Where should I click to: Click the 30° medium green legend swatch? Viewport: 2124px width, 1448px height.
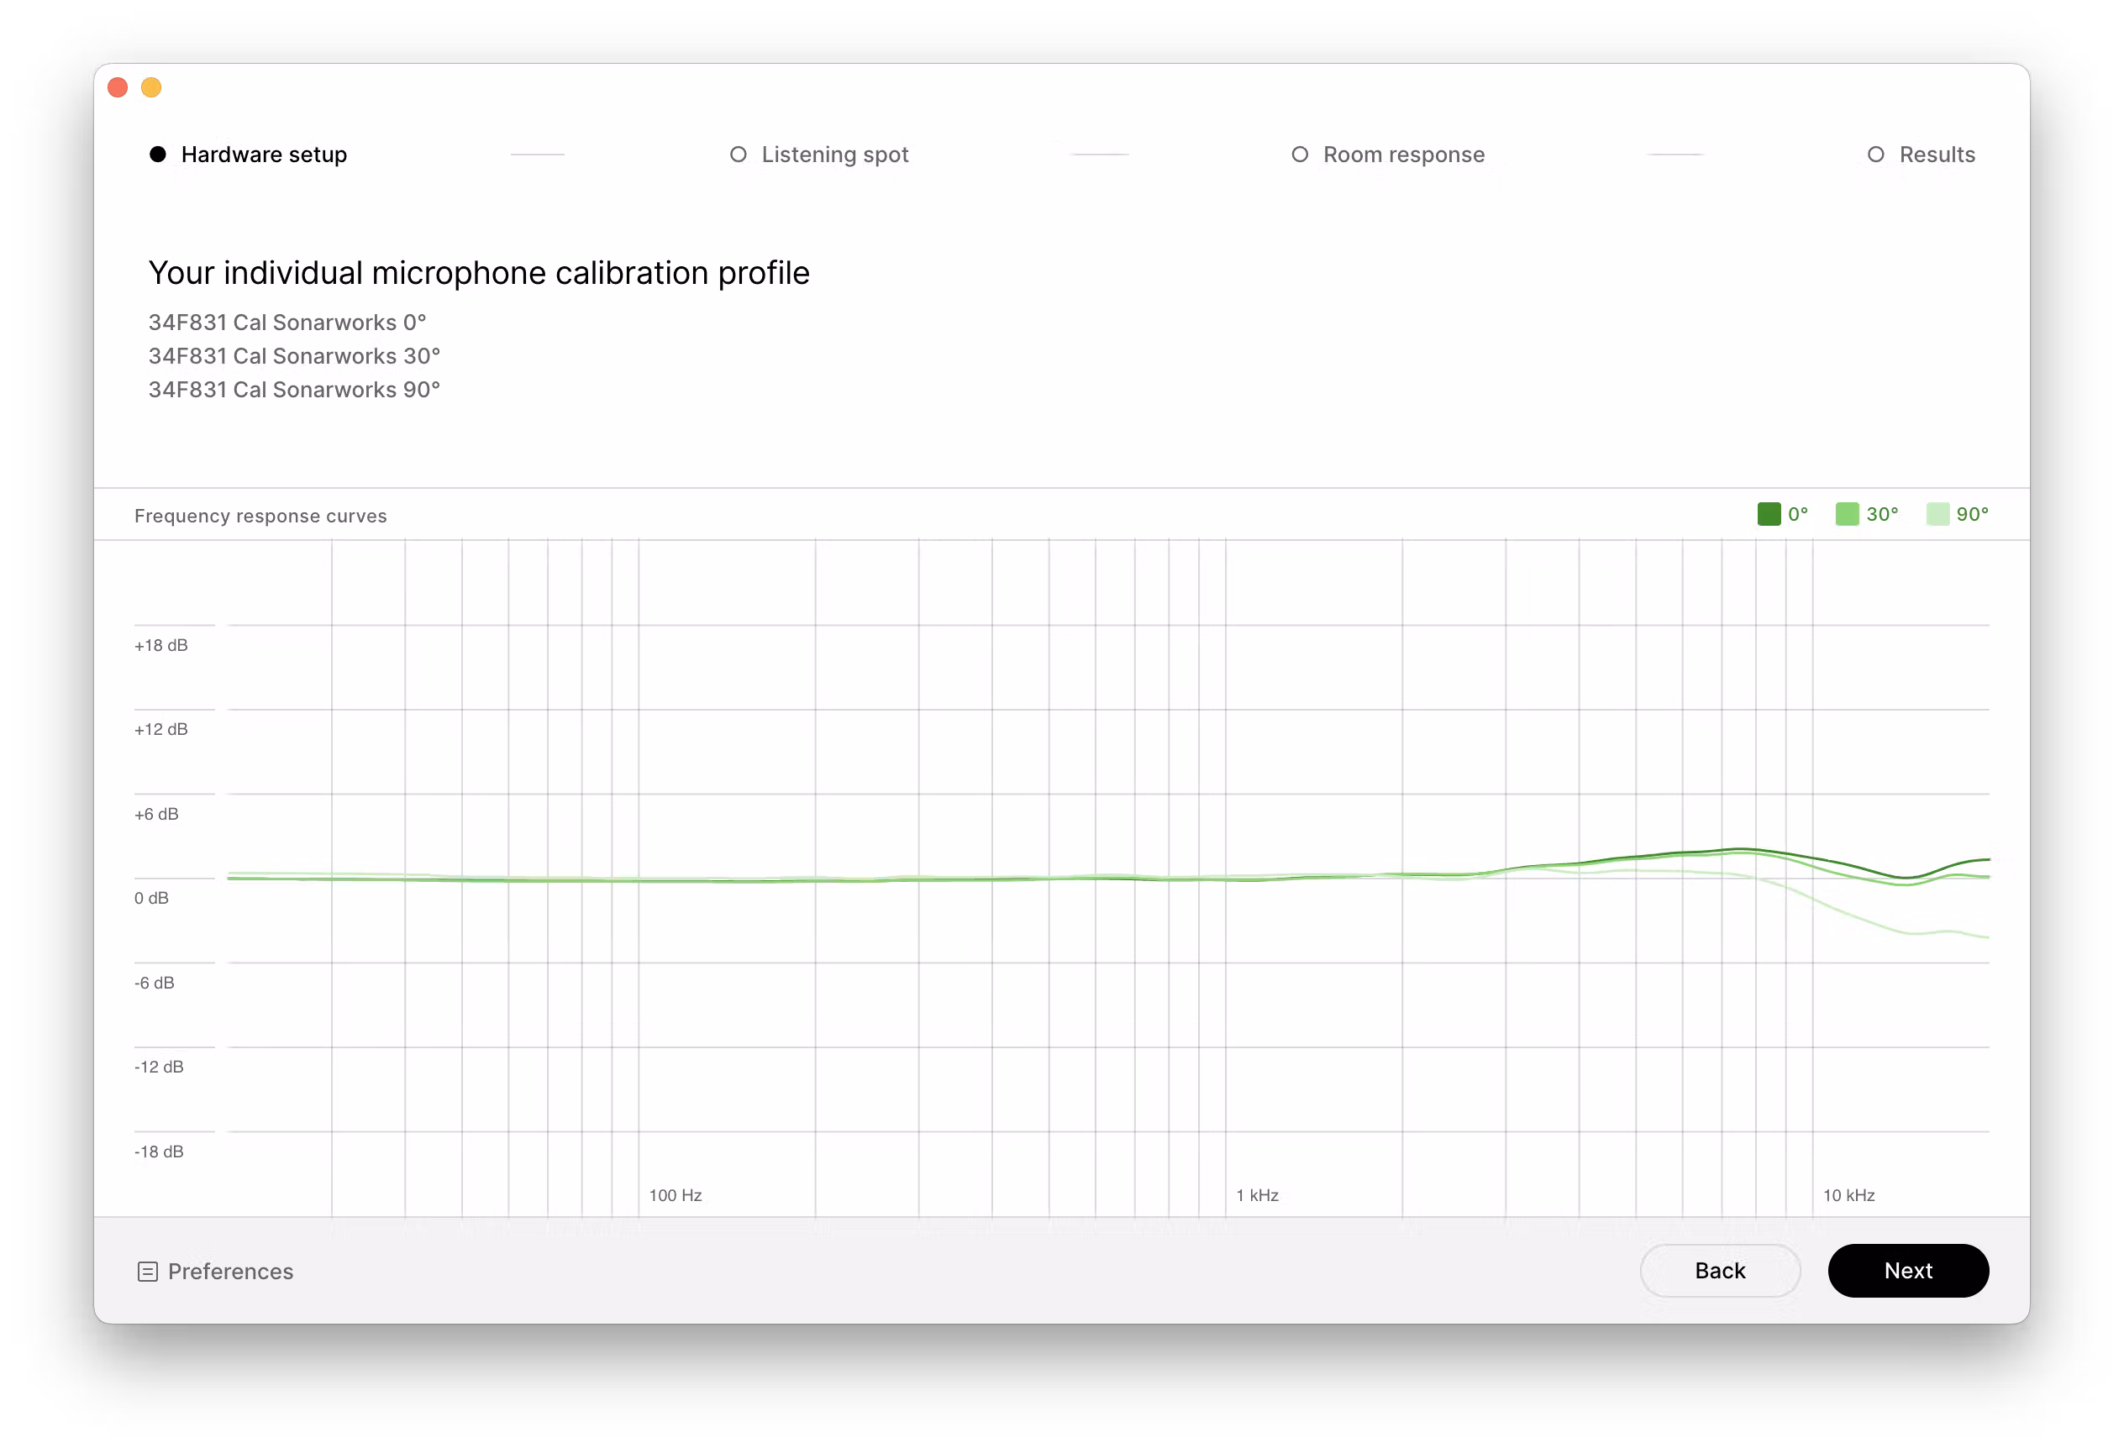tap(1846, 514)
